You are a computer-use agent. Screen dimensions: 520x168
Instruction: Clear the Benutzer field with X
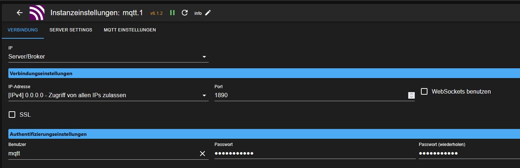click(x=202, y=154)
